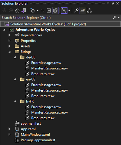Open ErrorMessages.resw under en-US
The width and height of the screenshot is (121, 145).
46,85
